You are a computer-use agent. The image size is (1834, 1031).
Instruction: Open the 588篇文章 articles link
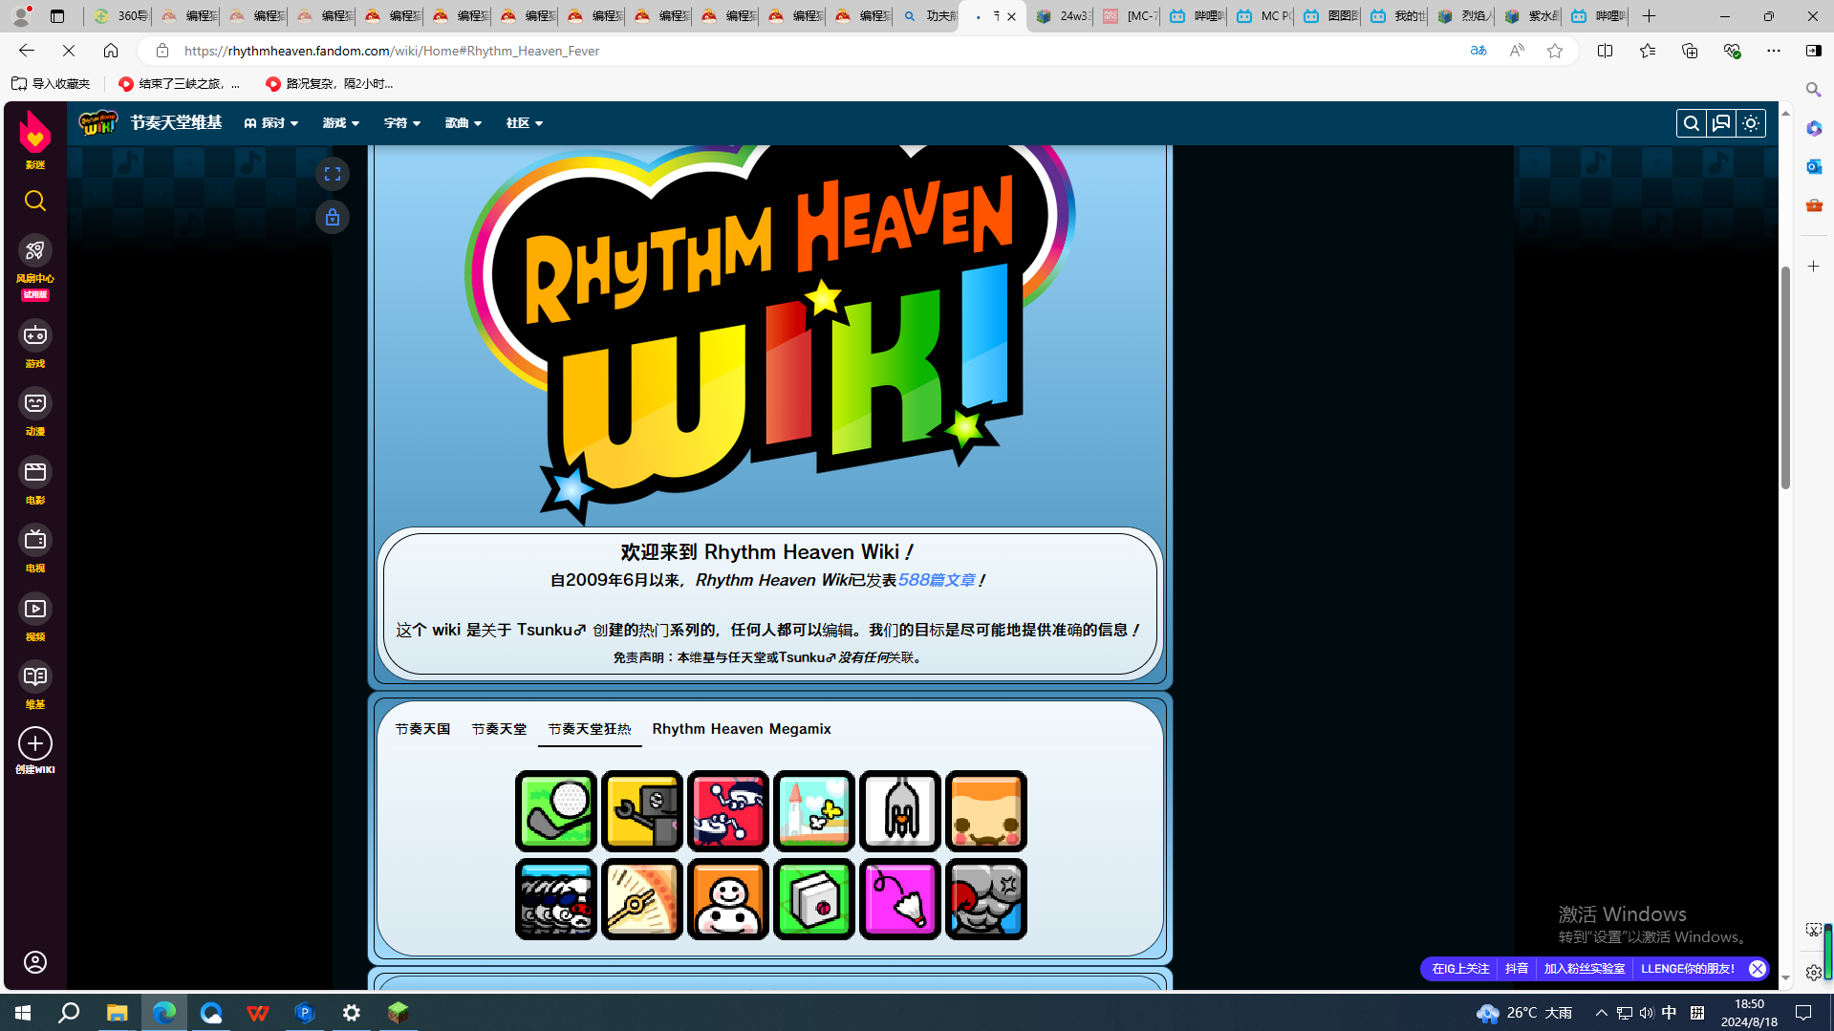(937, 580)
